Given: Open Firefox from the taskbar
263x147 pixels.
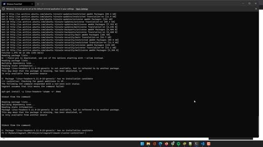Looking at the screenshot, I should (x=166, y=144).
